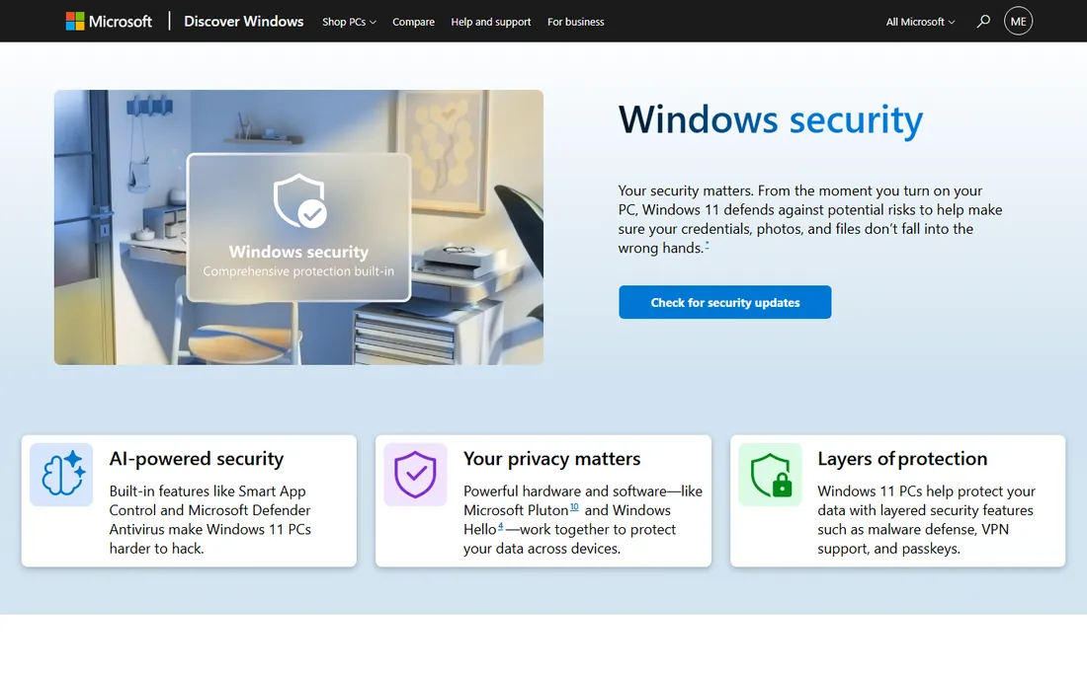This screenshot has width=1087, height=679.
Task: Expand the Shop PCs dropdown
Action: 349,22
